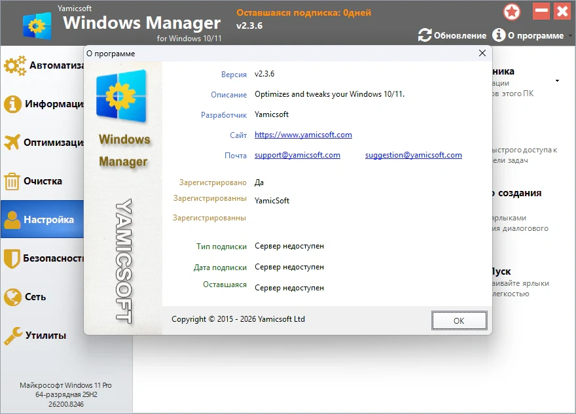Screen dimensions: 576x414
Task: Click Сервер недоступен beside Оставшаяся
Action: coord(289,288)
